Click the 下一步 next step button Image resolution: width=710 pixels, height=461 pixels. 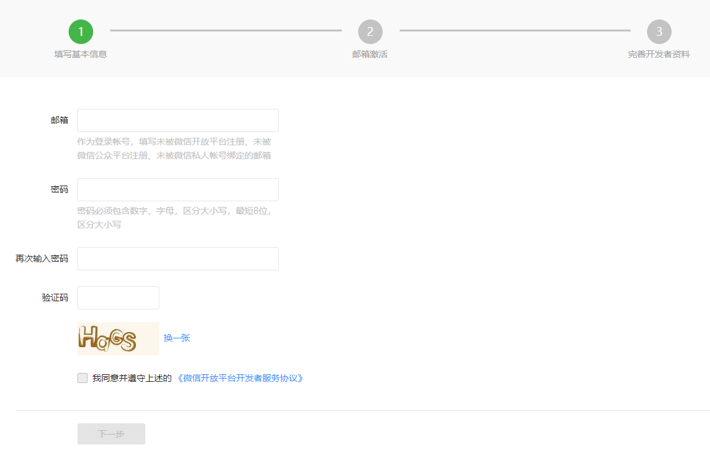tap(111, 434)
